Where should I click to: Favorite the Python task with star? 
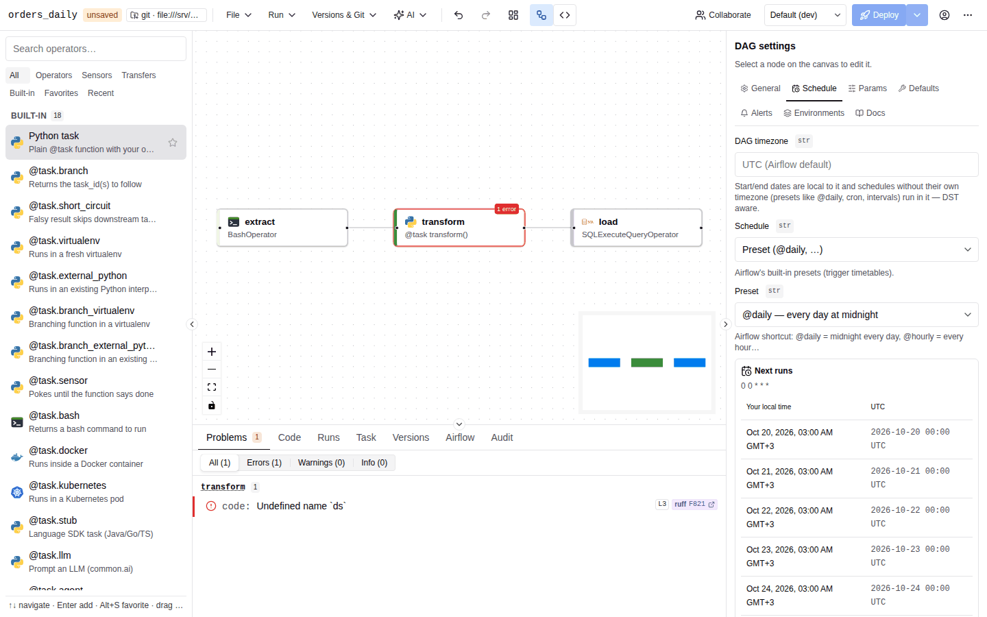(173, 143)
